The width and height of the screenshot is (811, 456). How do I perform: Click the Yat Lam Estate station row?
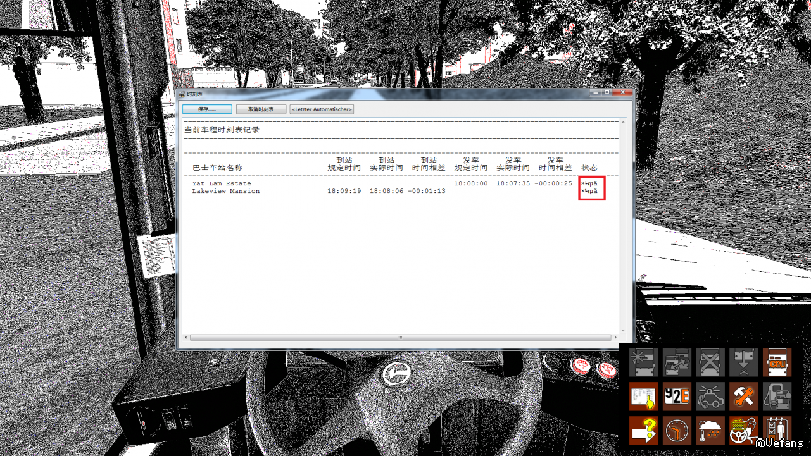394,183
